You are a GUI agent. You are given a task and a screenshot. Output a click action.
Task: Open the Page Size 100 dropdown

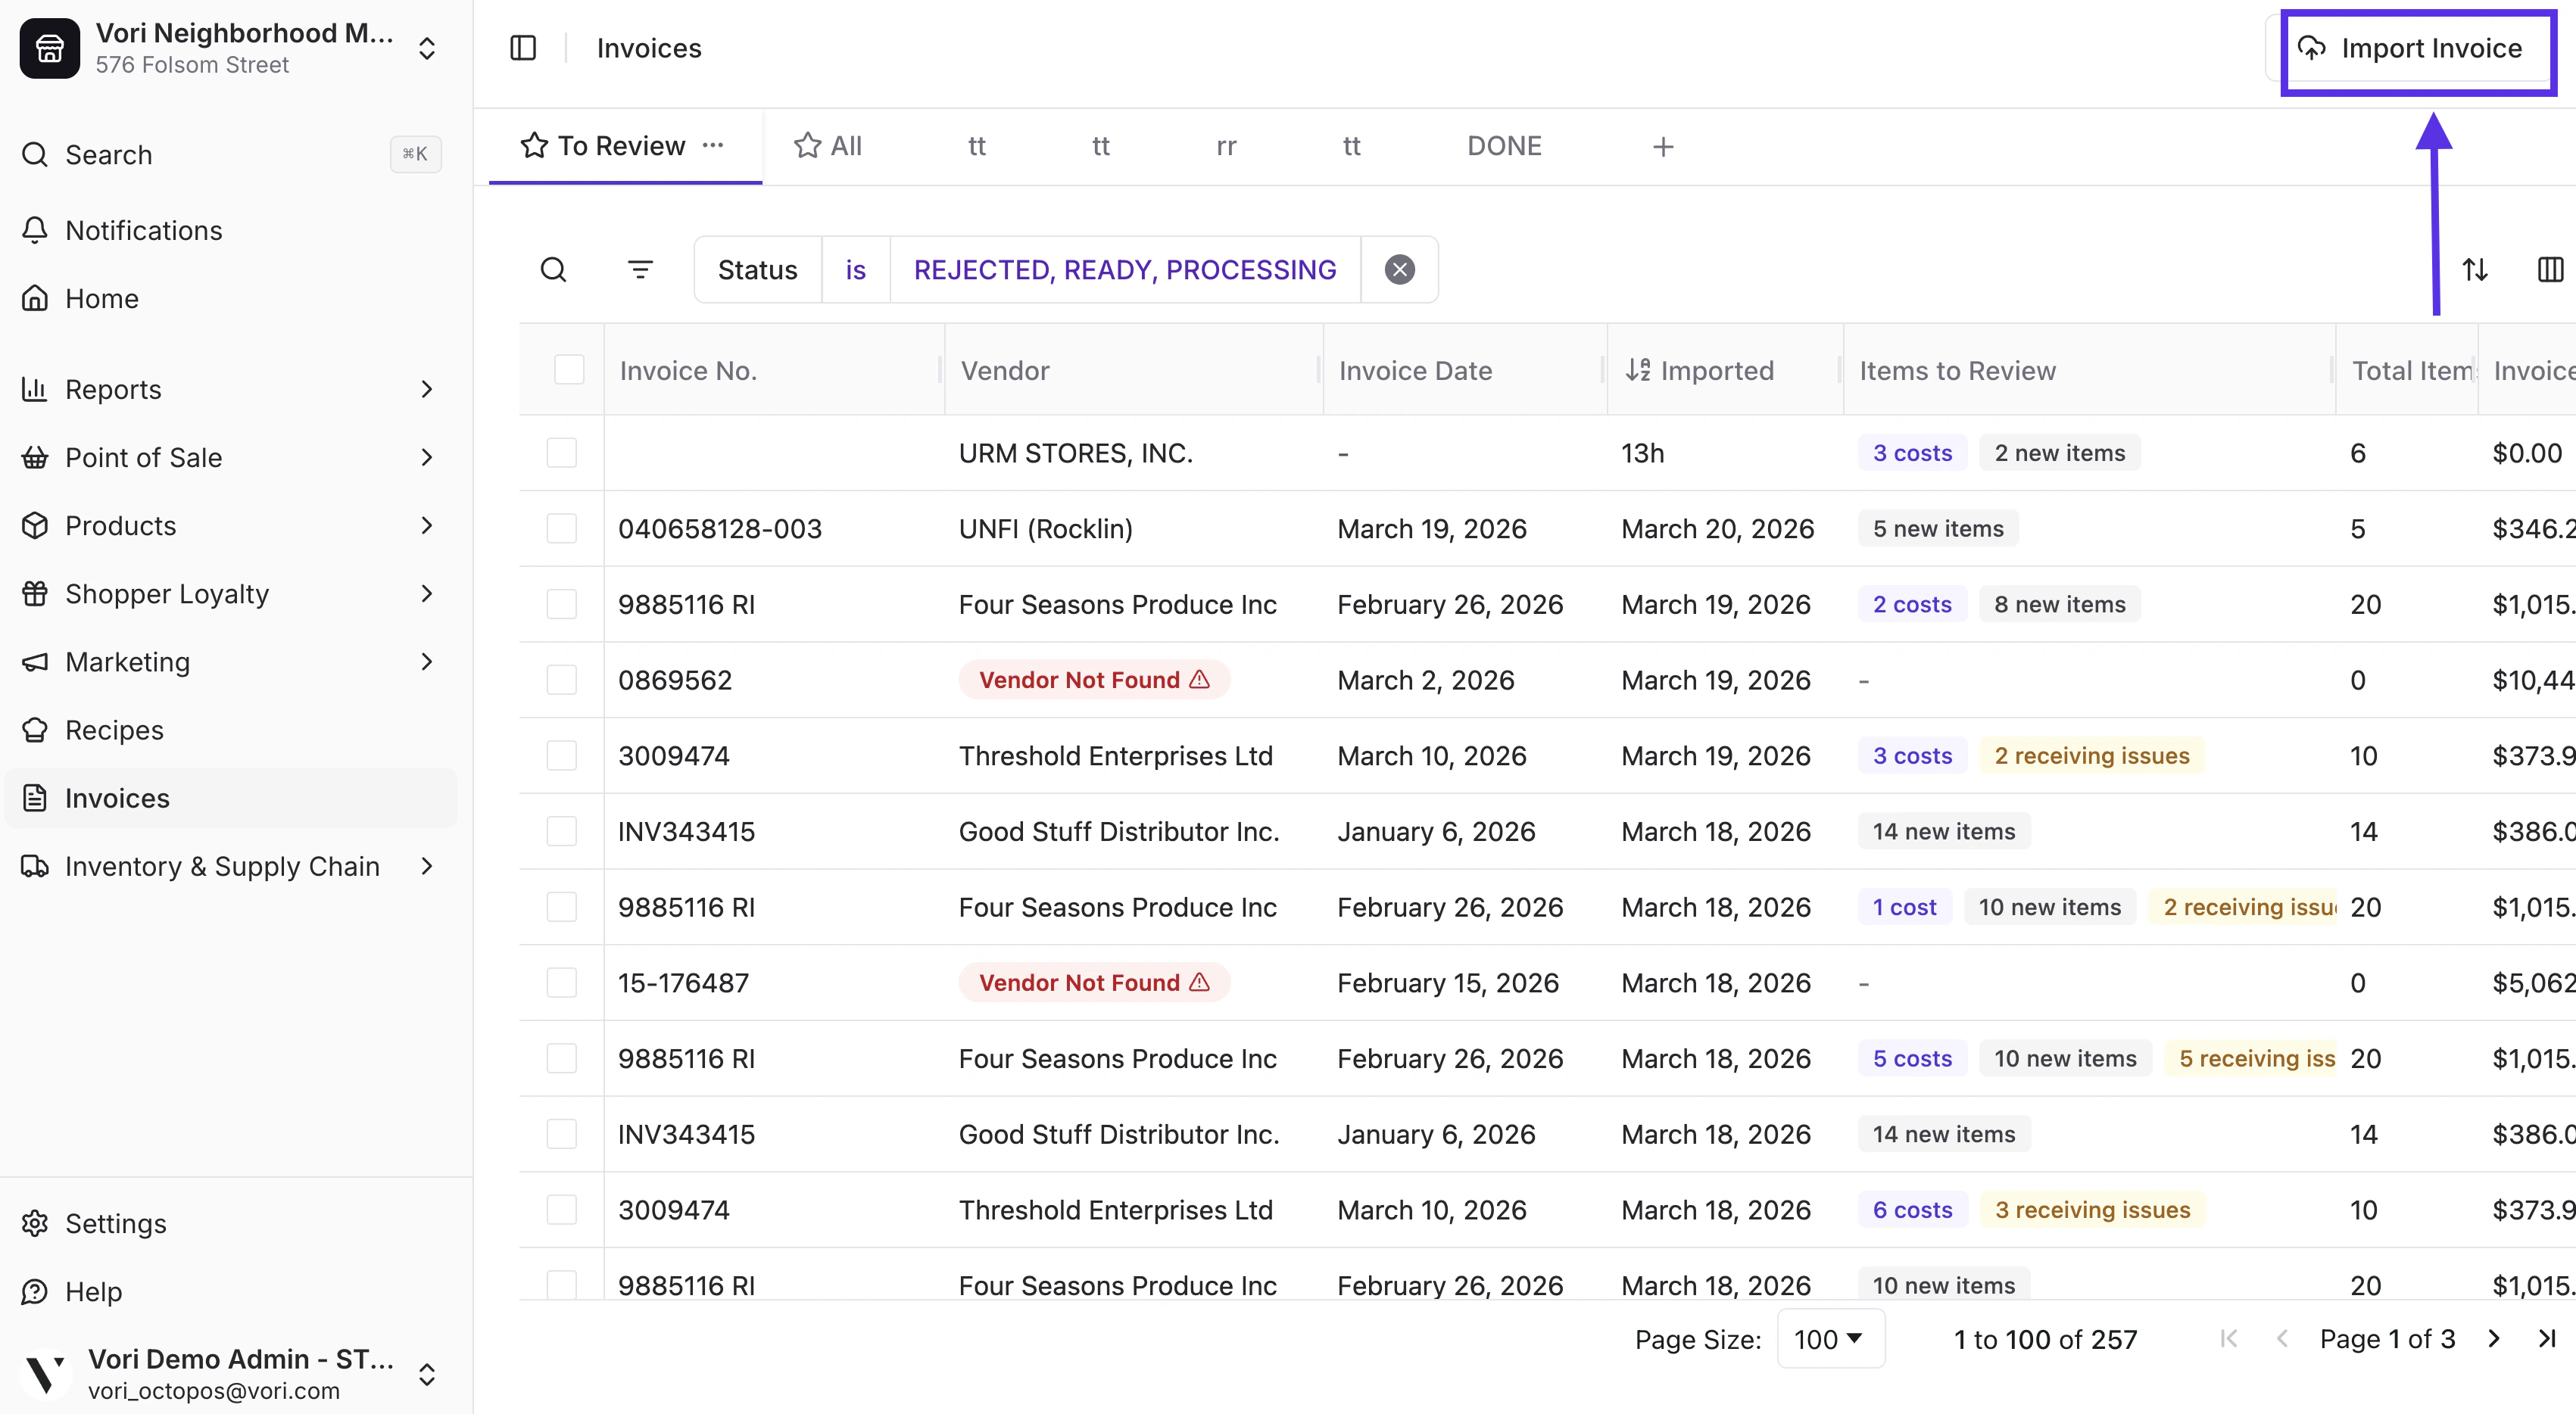pos(1829,1339)
